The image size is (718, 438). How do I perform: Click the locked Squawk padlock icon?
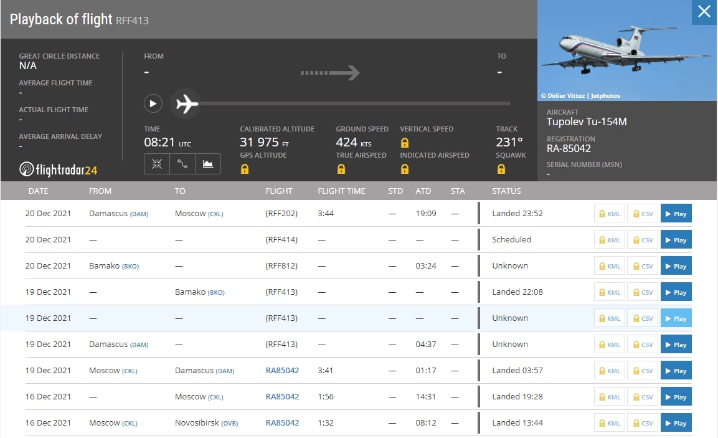(501, 169)
